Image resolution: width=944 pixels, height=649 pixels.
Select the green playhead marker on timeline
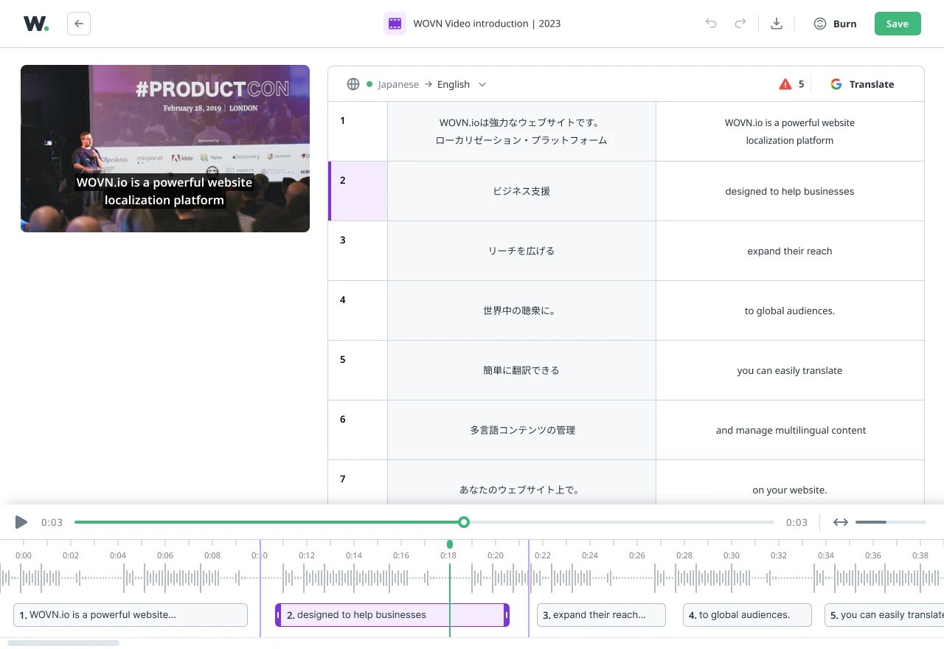click(x=450, y=544)
